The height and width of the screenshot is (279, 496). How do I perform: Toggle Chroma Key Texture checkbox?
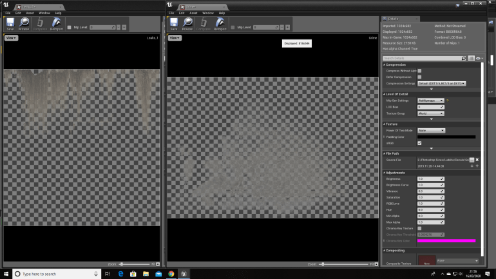419,228
